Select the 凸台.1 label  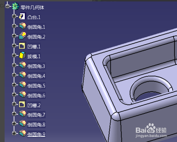tap(34, 17)
